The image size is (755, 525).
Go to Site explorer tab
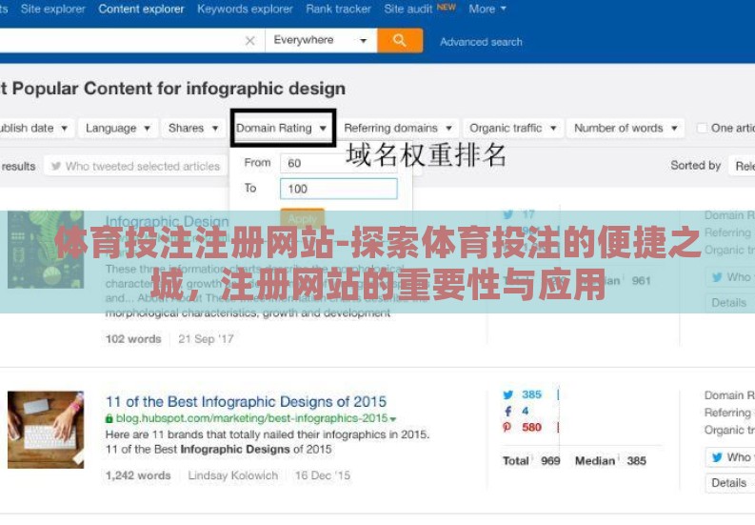[53, 9]
